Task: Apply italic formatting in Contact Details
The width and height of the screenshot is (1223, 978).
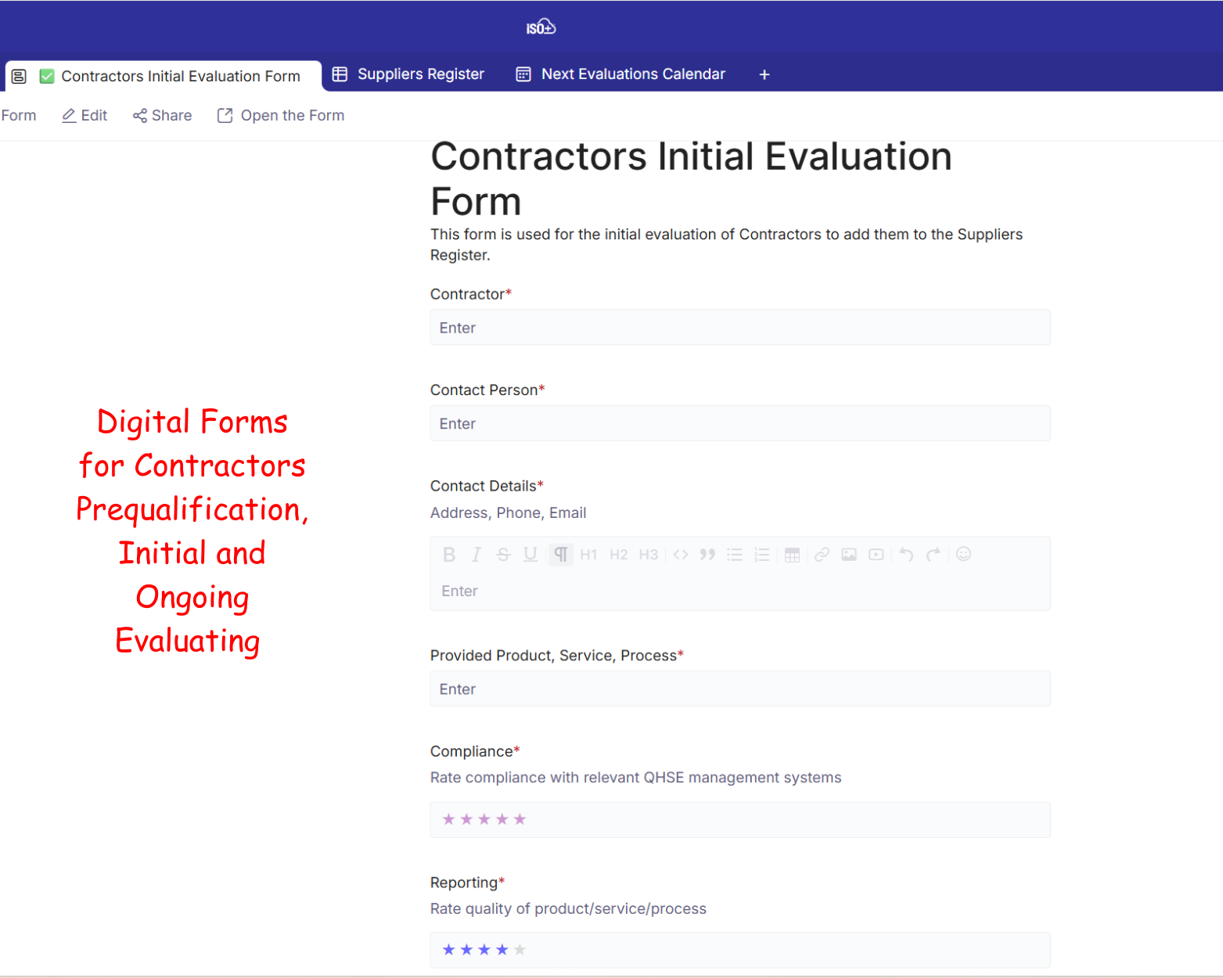Action: coord(476,555)
